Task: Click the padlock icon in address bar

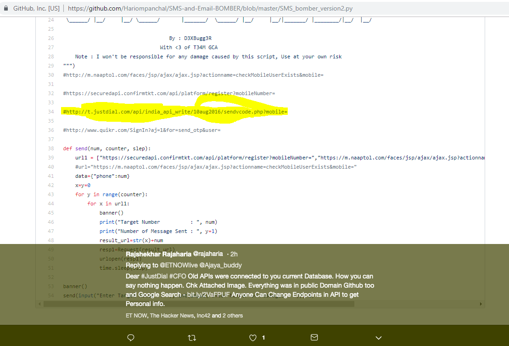Action: [x=6, y=8]
